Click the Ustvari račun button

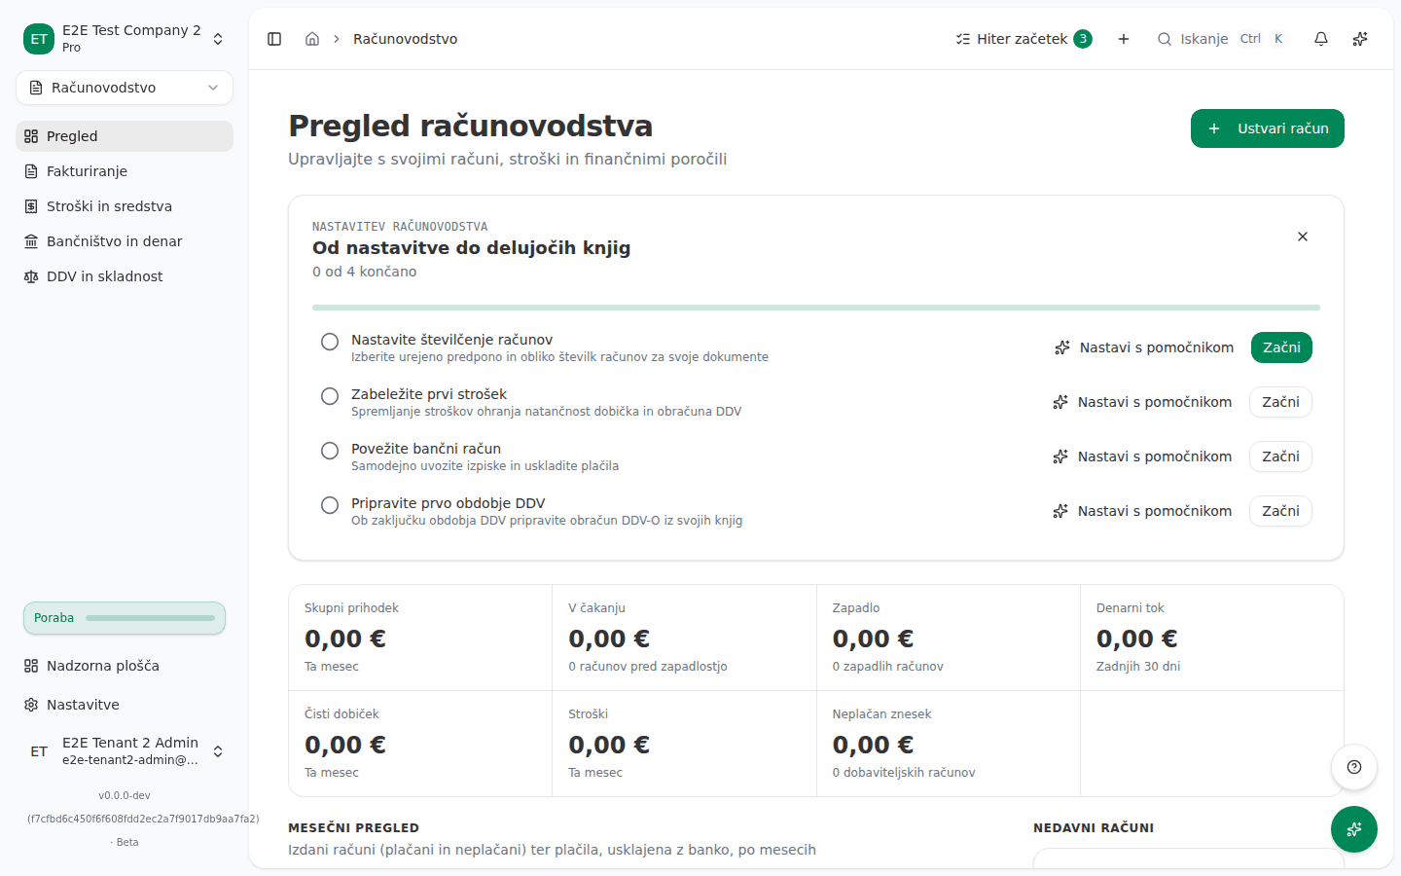1268,128
